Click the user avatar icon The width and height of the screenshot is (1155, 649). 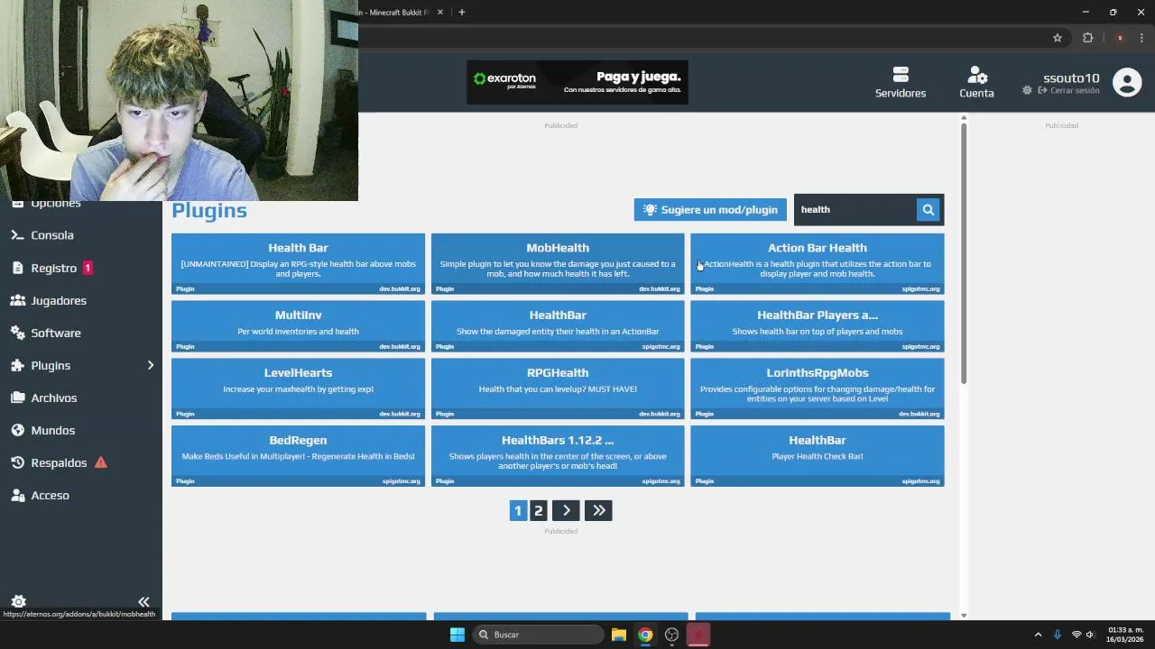[x=1127, y=82]
